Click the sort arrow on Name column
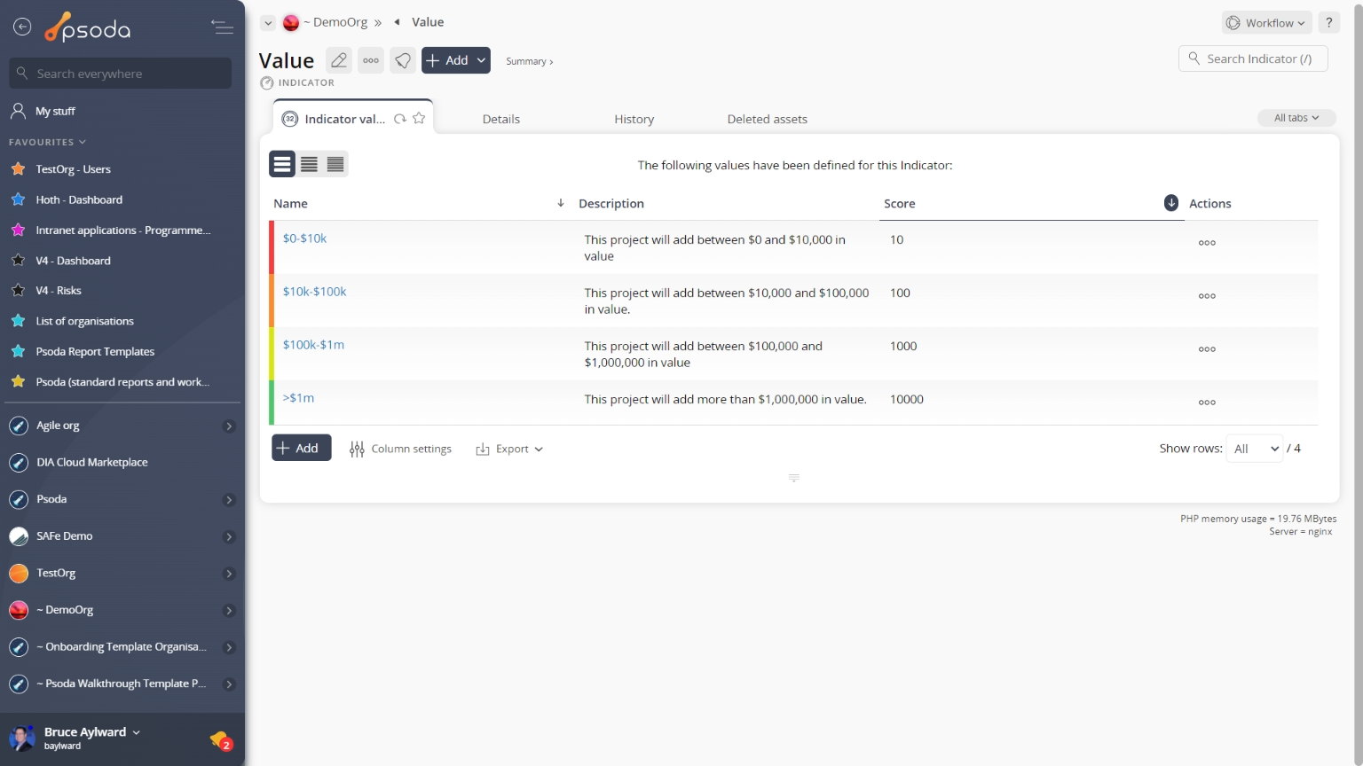The width and height of the screenshot is (1363, 766). (561, 203)
